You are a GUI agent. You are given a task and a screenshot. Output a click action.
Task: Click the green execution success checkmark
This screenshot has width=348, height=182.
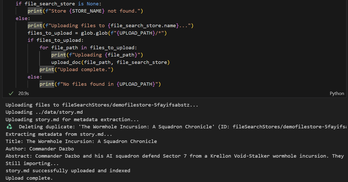(x=11, y=93)
